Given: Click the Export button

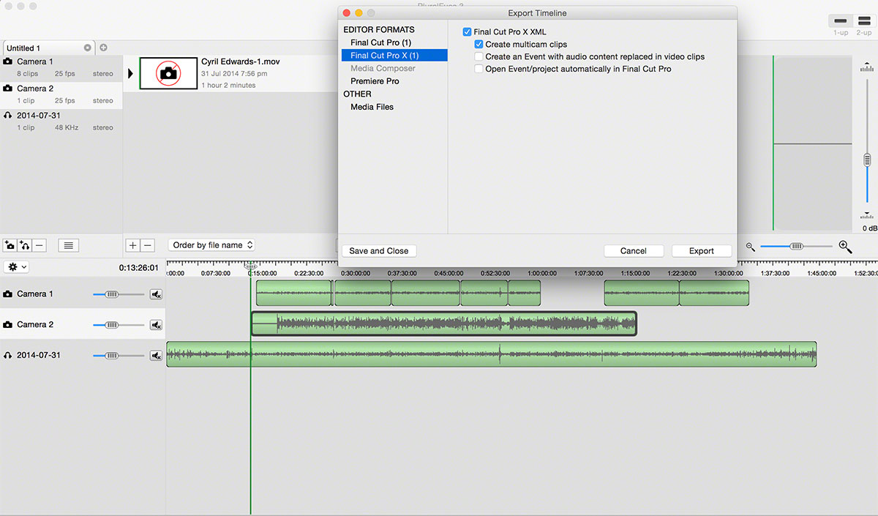Looking at the screenshot, I should (702, 251).
